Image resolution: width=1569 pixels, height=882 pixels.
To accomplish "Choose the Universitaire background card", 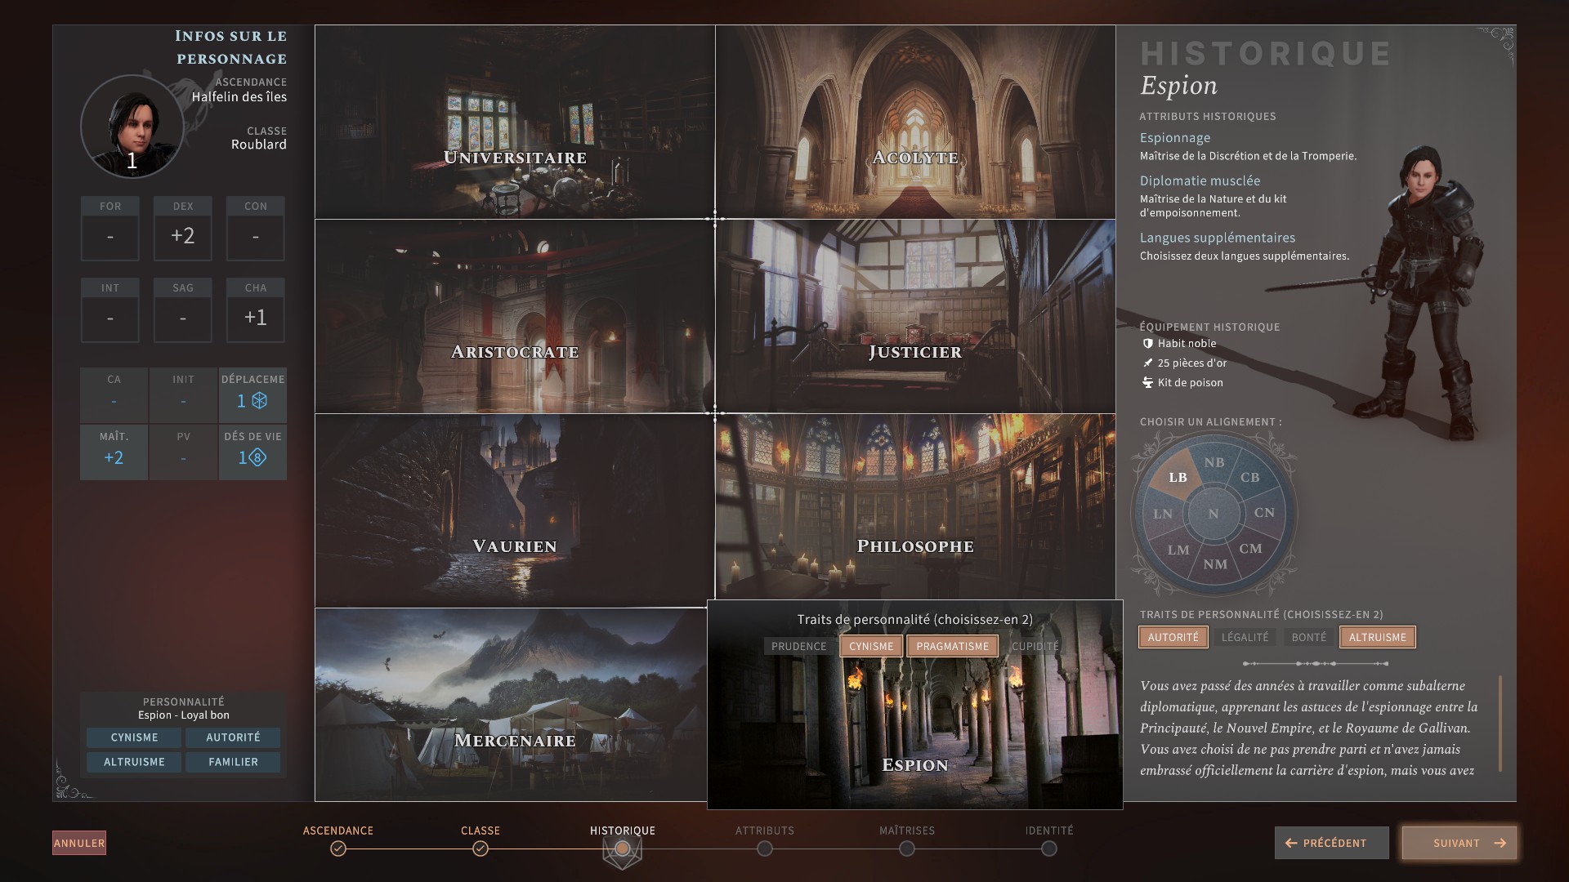I will (x=515, y=122).
